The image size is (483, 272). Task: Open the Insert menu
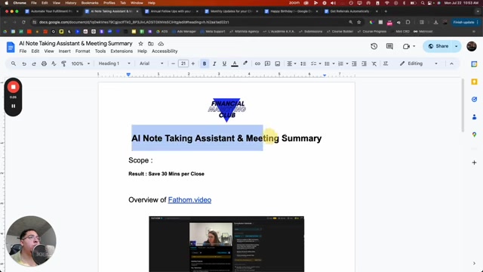65,51
